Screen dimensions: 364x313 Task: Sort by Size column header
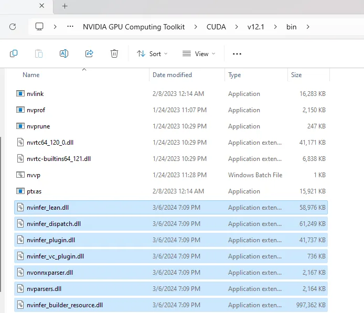[x=296, y=75]
